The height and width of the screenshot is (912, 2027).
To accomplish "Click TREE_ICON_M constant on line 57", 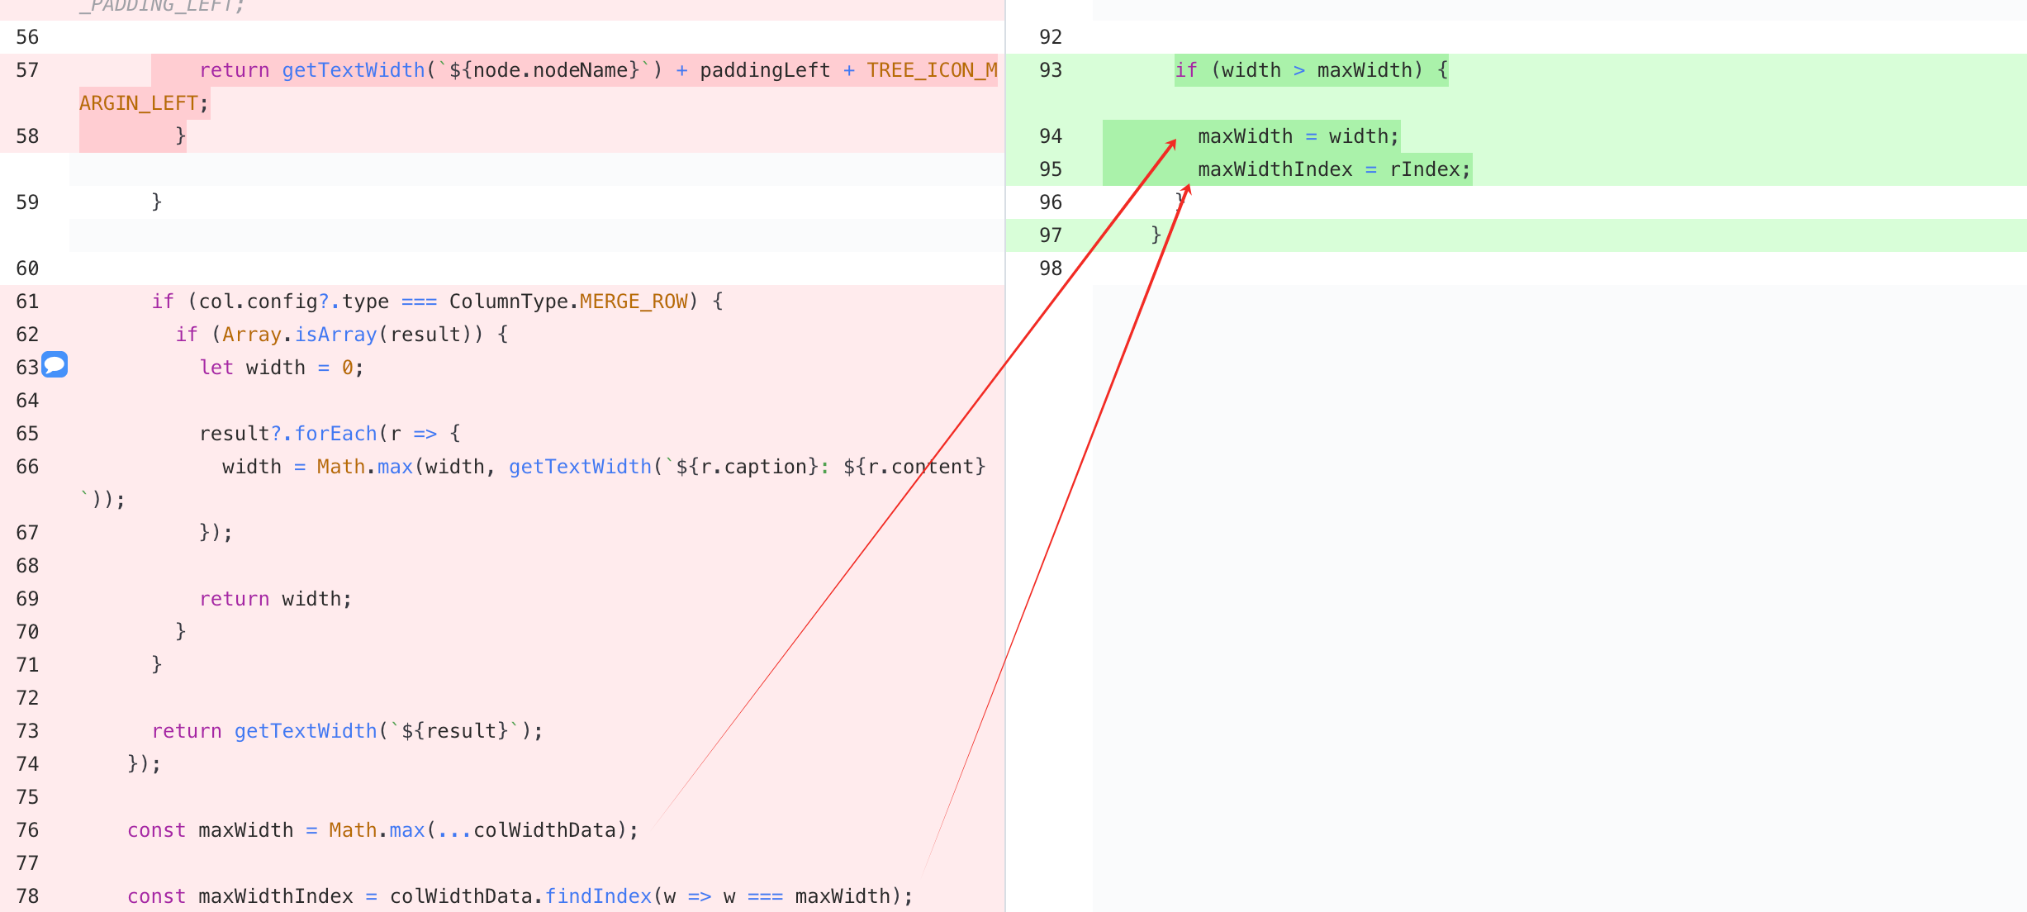I will [932, 70].
